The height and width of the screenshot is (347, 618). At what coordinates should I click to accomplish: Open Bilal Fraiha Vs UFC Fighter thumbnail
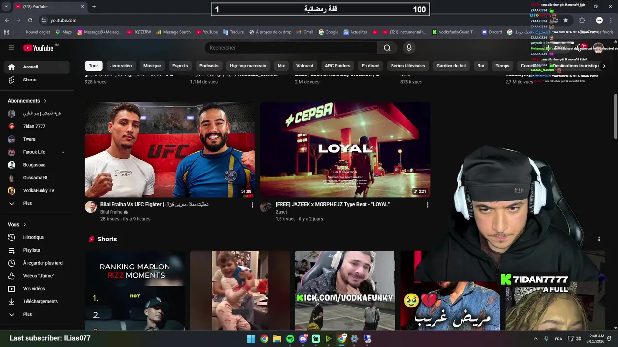(170, 149)
